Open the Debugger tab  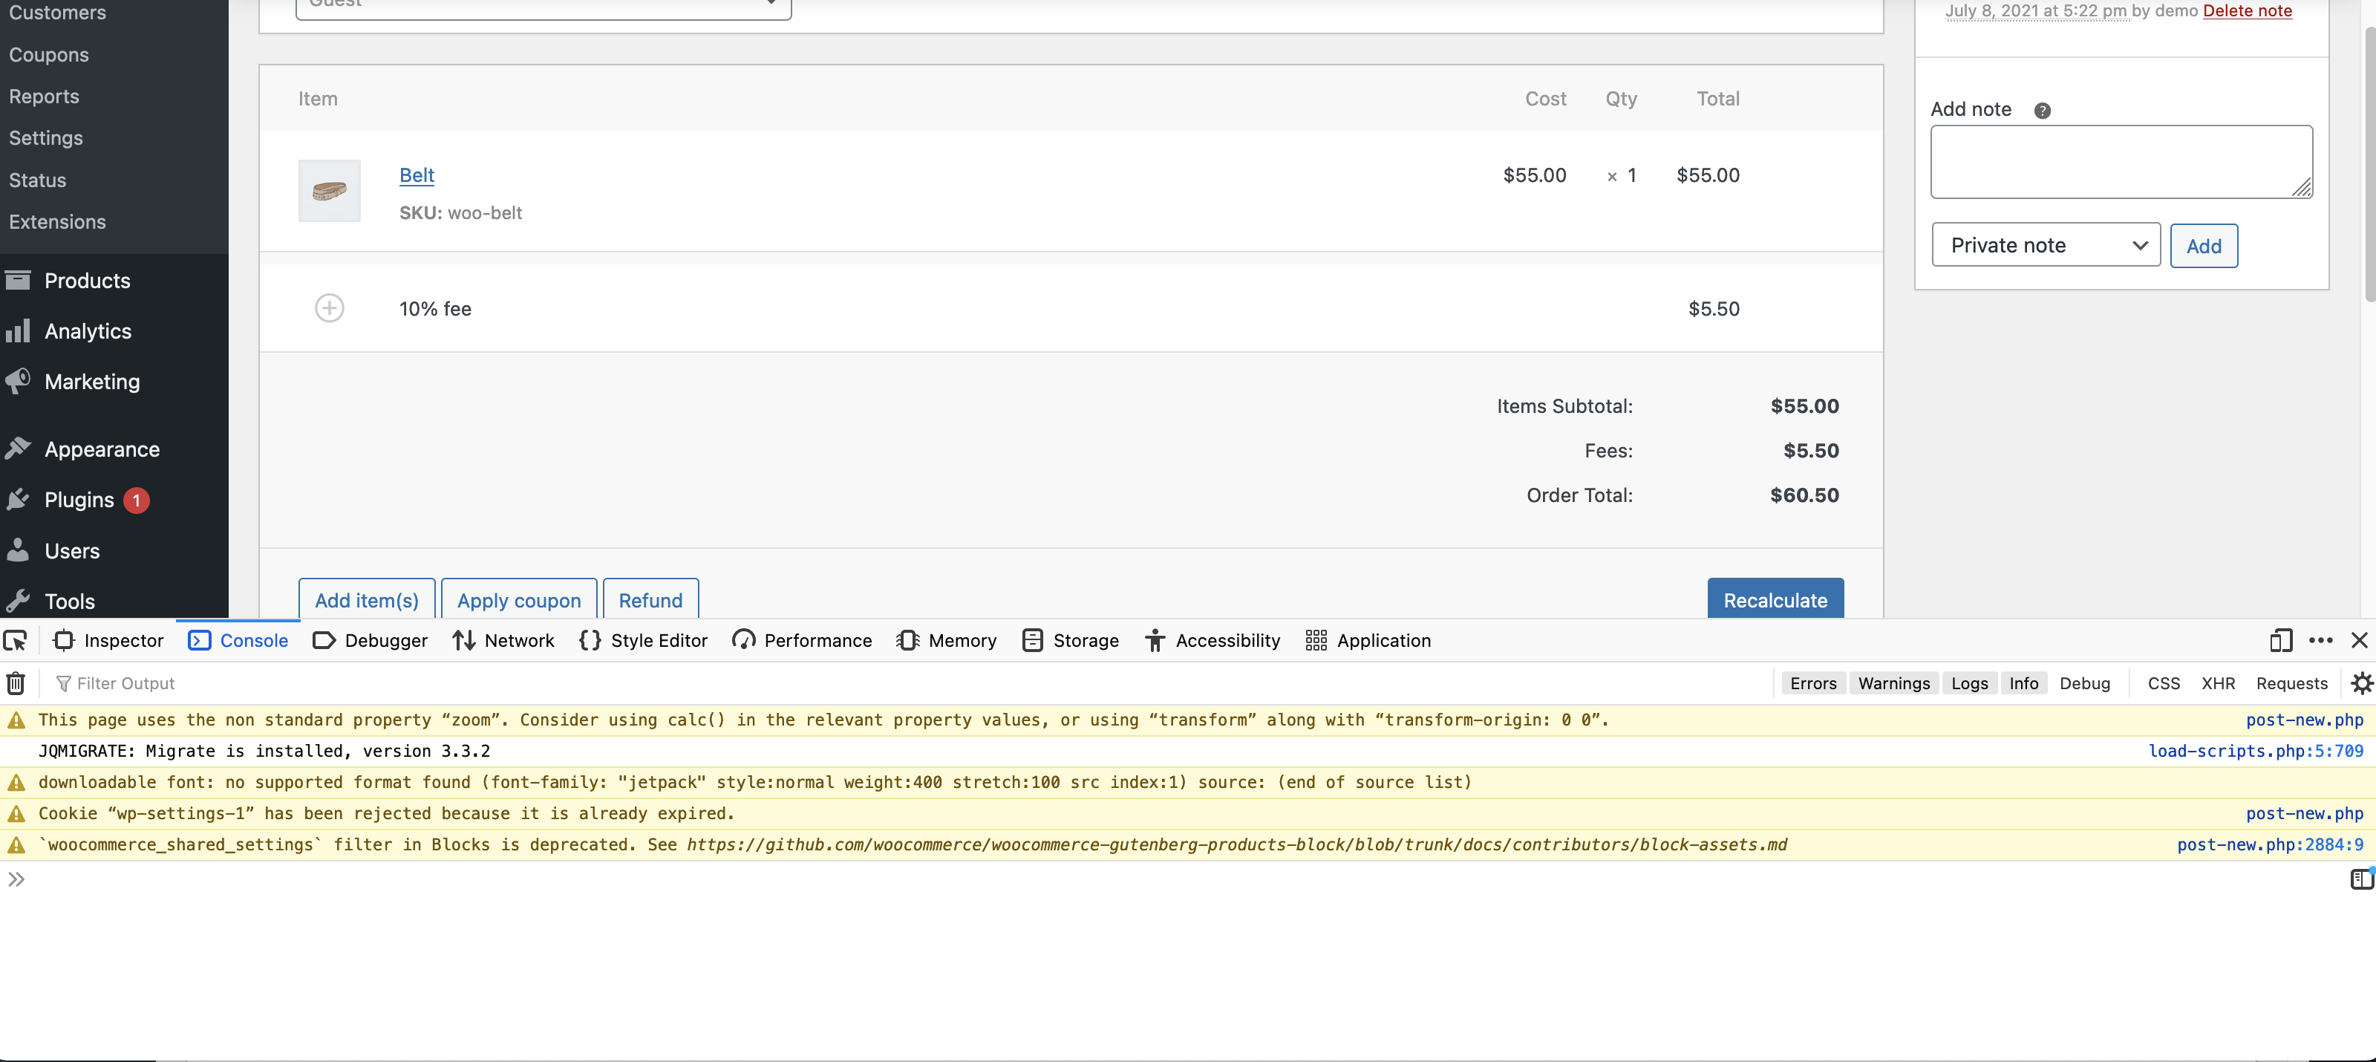pyautogui.click(x=369, y=640)
